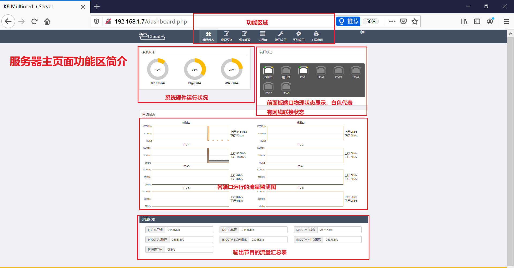Bookmark this page with the star
The width and height of the screenshot is (514, 268).
415,21
